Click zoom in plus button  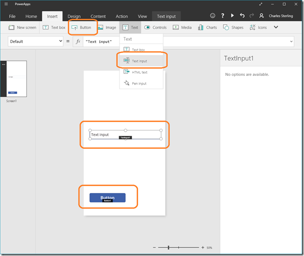tap(203, 247)
